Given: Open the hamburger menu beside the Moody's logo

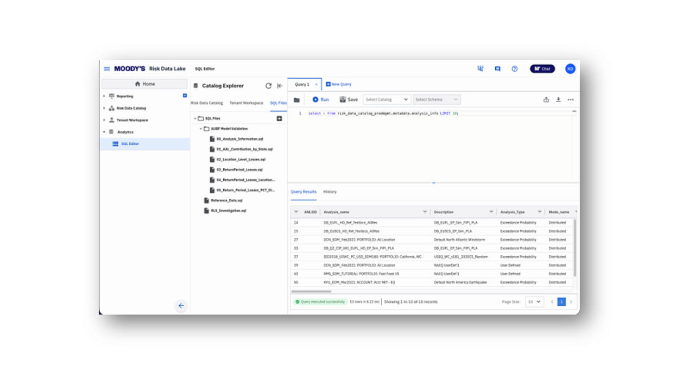Looking at the screenshot, I should 107,69.
